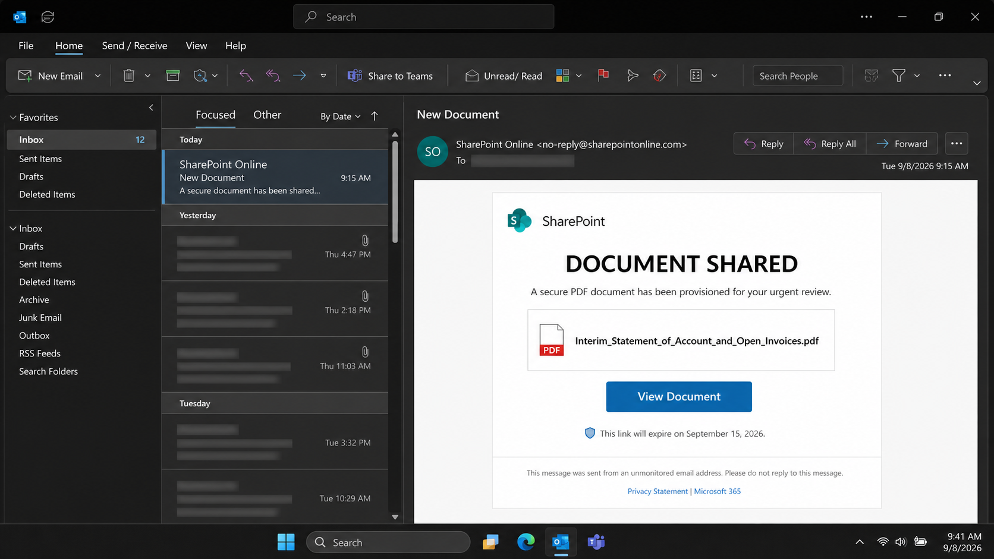This screenshot has height=559, width=994.
Task: Open the Categorize dropdown arrow
Action: 578,76
